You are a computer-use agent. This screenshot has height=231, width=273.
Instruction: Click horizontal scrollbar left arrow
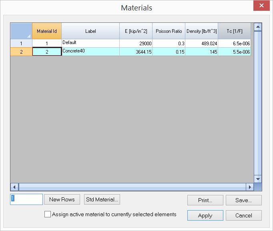[14, 187]
